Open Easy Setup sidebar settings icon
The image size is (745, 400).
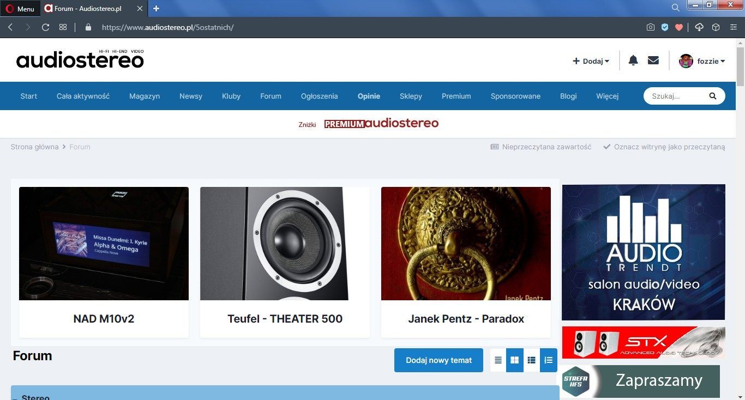coord(734,27)
